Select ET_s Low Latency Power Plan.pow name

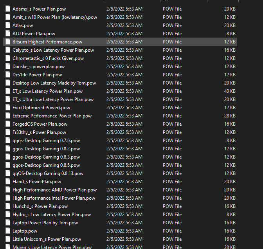coord(48,91)
